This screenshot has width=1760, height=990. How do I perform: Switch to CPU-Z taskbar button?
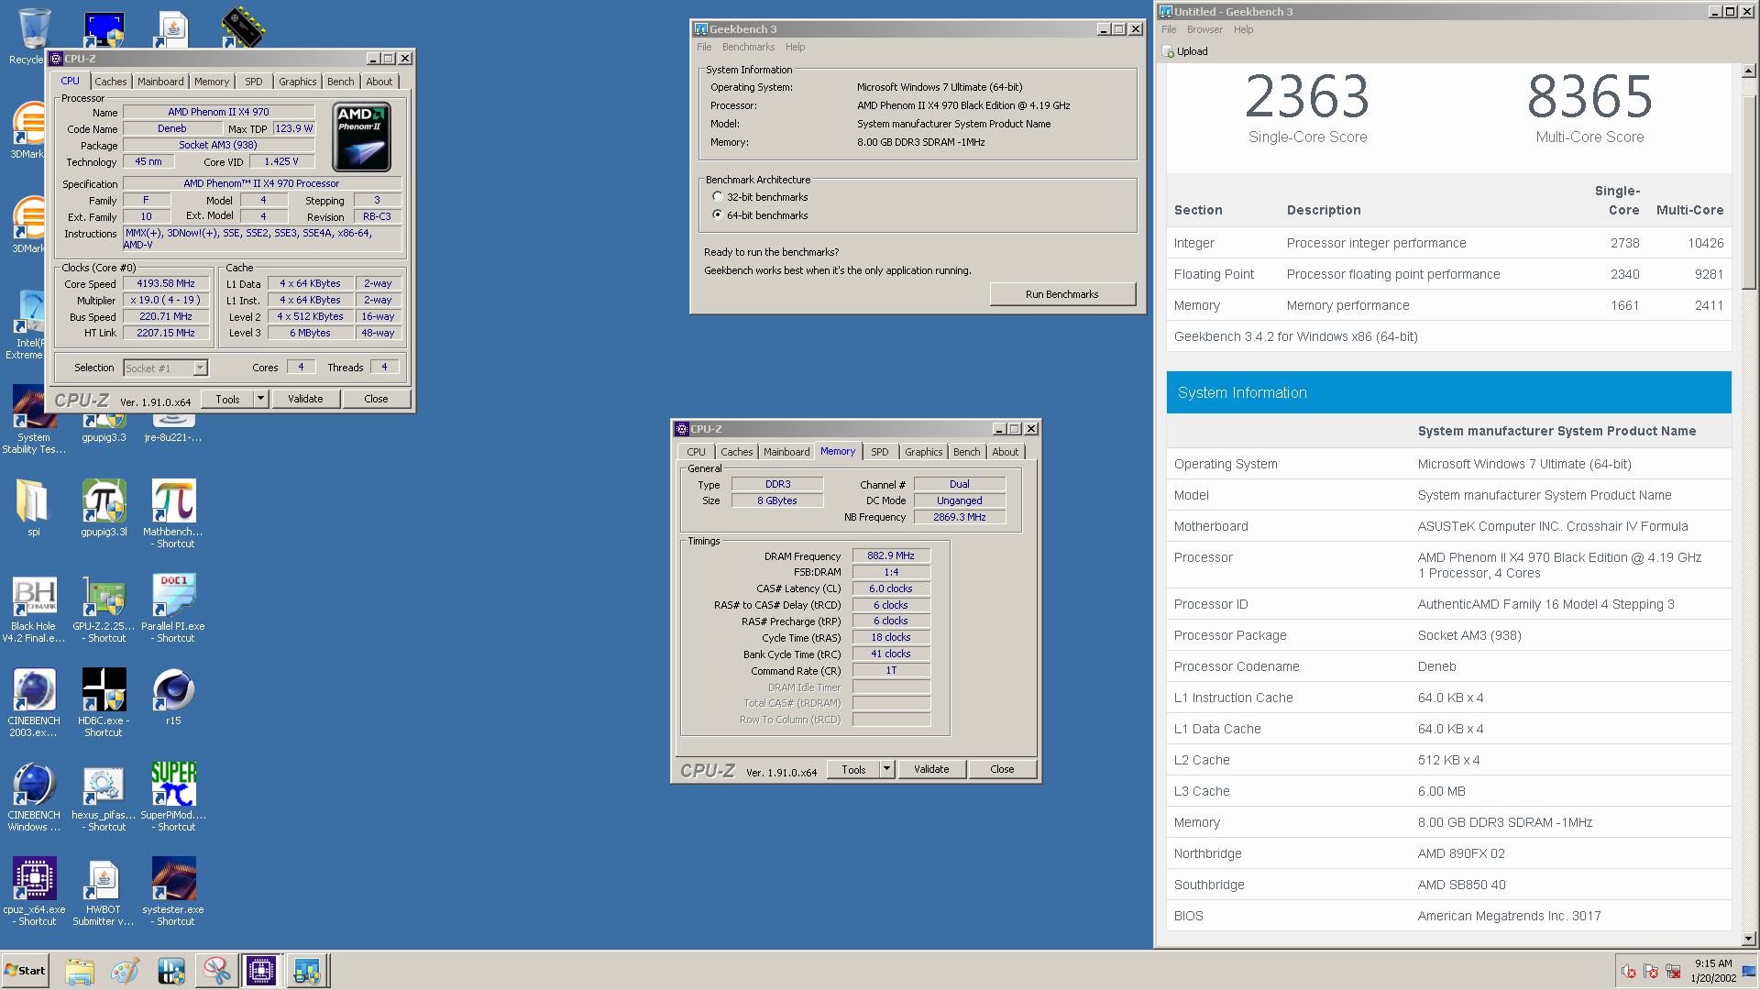click(x=261, y=971)
